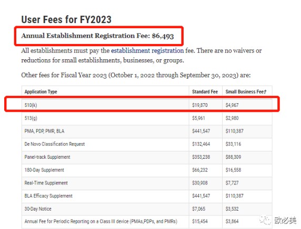Click the Standard Fee column header
This screenshot has height=229, width=301.
(x=205, y=92)
